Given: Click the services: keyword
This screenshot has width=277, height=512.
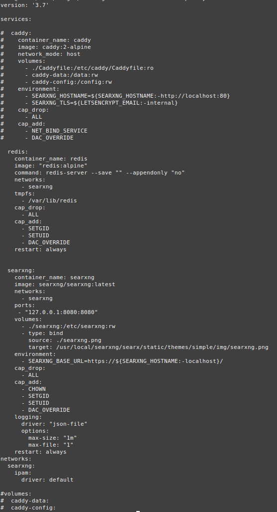Looking at the screenshot, I should coord(16,19).
